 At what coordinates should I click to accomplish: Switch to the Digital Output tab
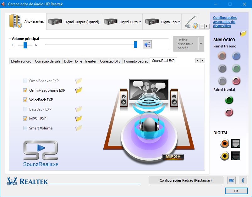(122, 22)
